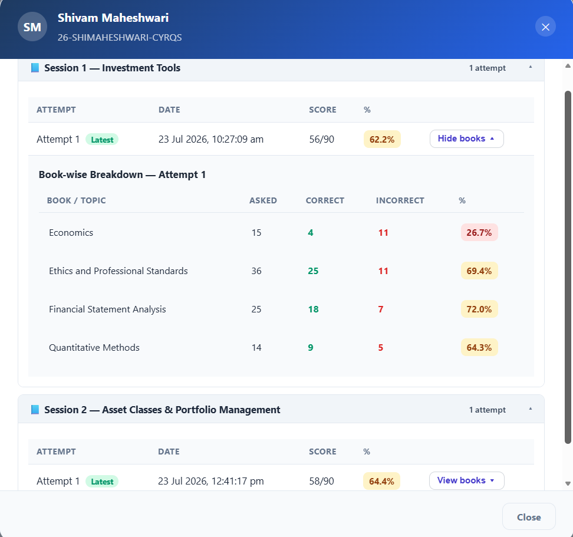The width and height of the screenshot is (573, 537).
Task: Click the Close button at bottom
Action: 529,517
